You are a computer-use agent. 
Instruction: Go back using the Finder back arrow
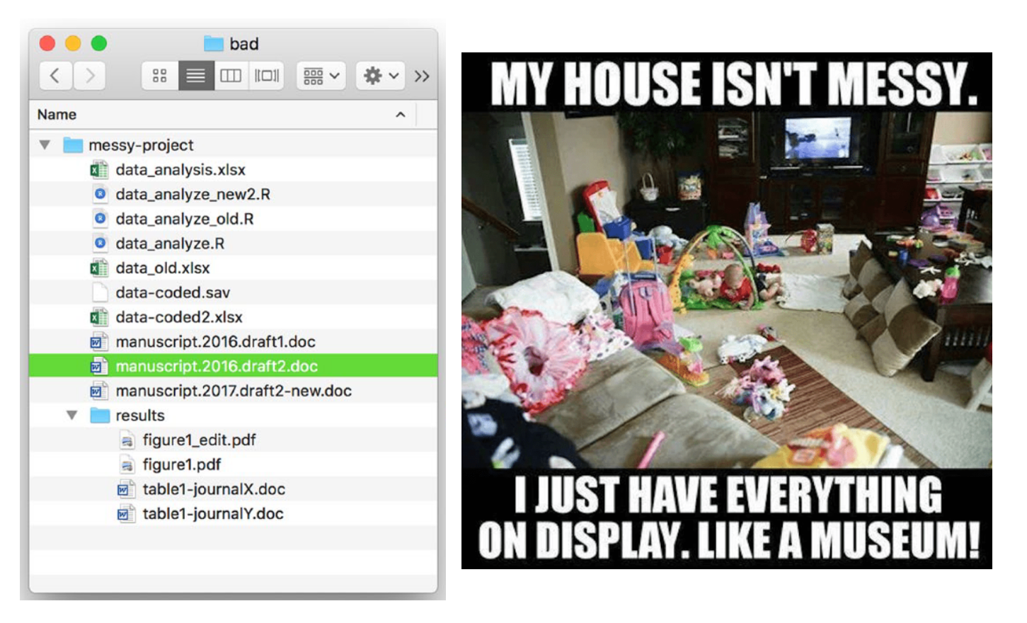55,76
